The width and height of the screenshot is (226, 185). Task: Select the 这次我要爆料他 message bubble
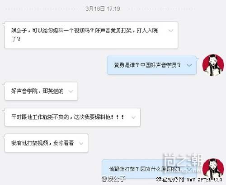click(72, 117)
